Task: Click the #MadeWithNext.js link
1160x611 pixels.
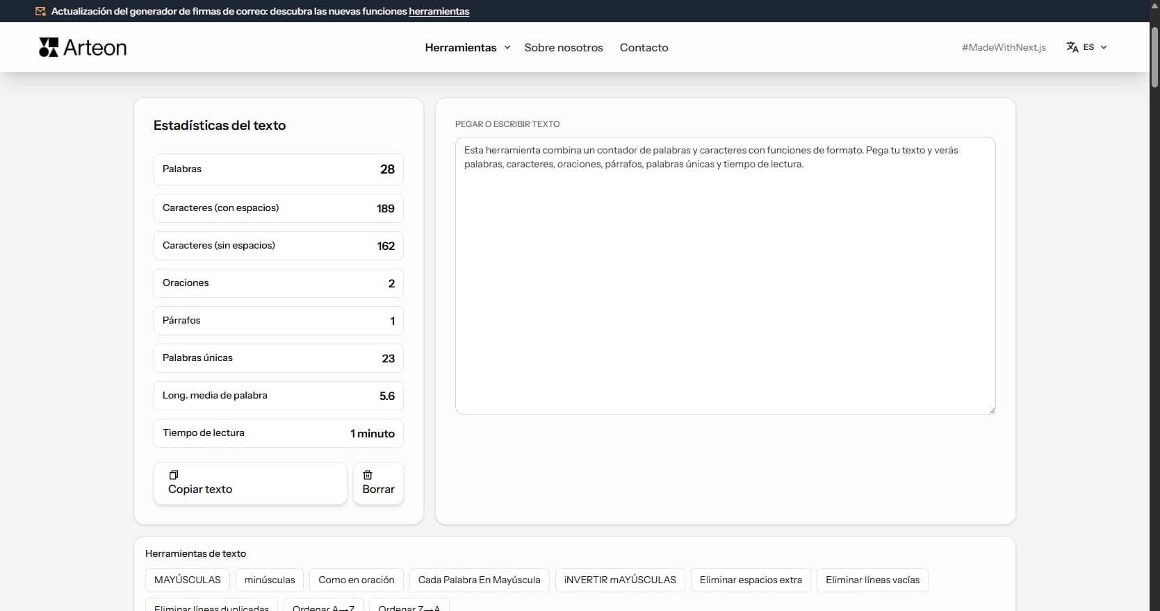Action: point(1004,47)
